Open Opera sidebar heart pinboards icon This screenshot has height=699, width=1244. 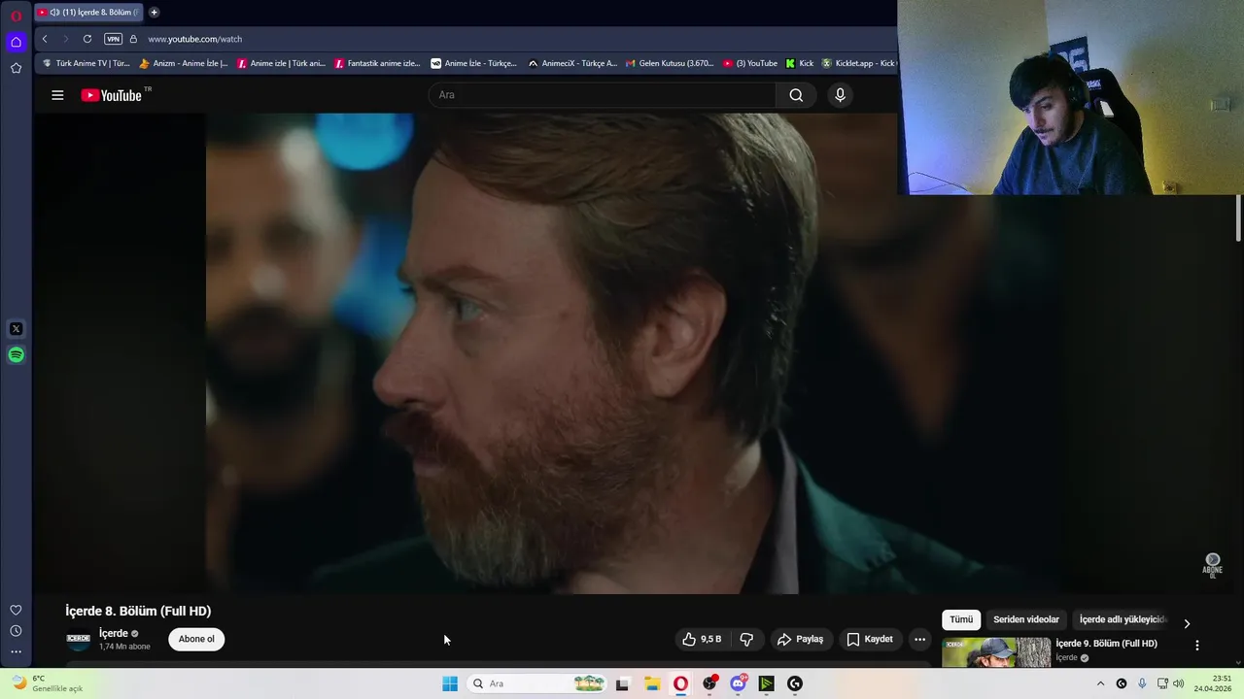(16, 610)
